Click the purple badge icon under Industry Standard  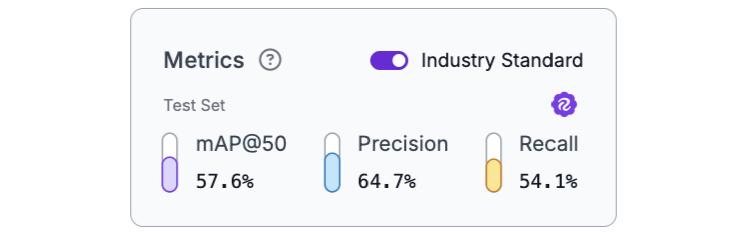[564, 105]
